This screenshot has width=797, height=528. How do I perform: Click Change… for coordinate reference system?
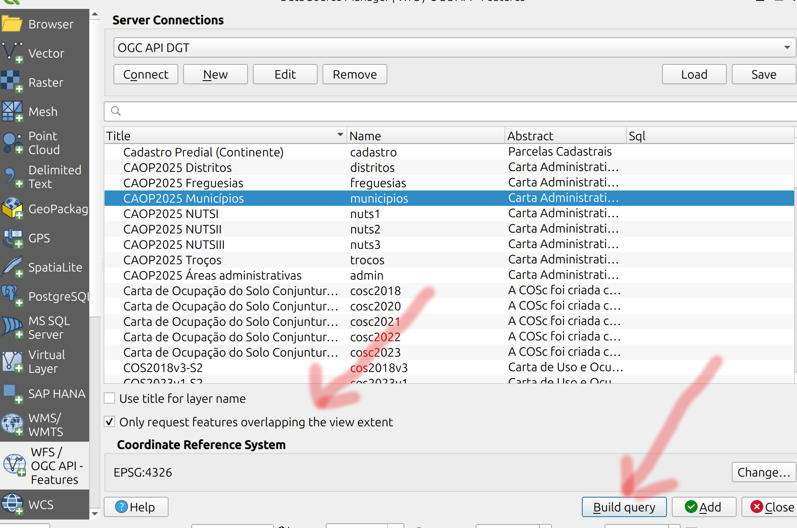[x=763, y=472]
